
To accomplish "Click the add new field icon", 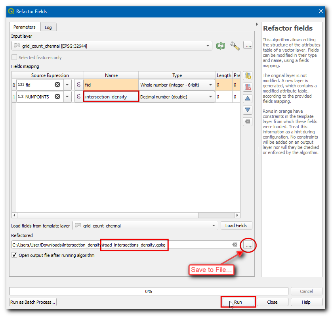I will coord(248,76).
